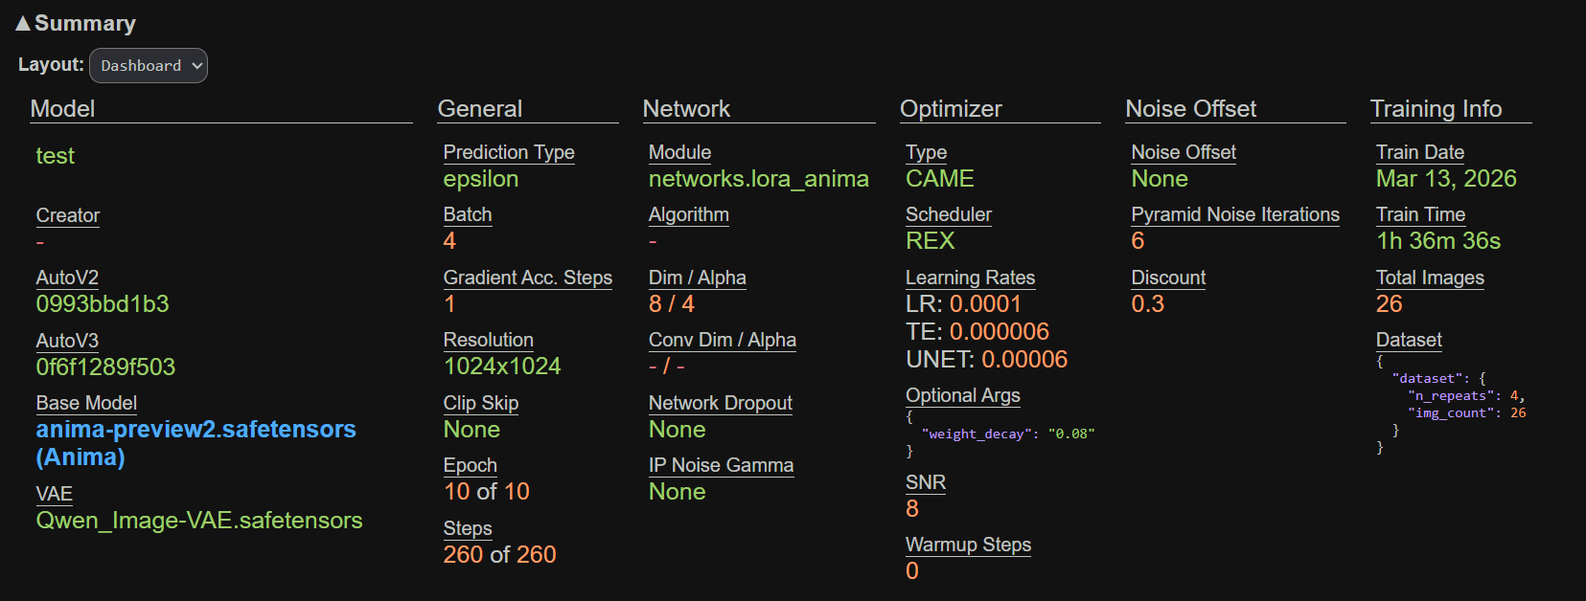Click the Warmup Steps label
Viewport: 1586px width, 601px height.
(969, 545)
